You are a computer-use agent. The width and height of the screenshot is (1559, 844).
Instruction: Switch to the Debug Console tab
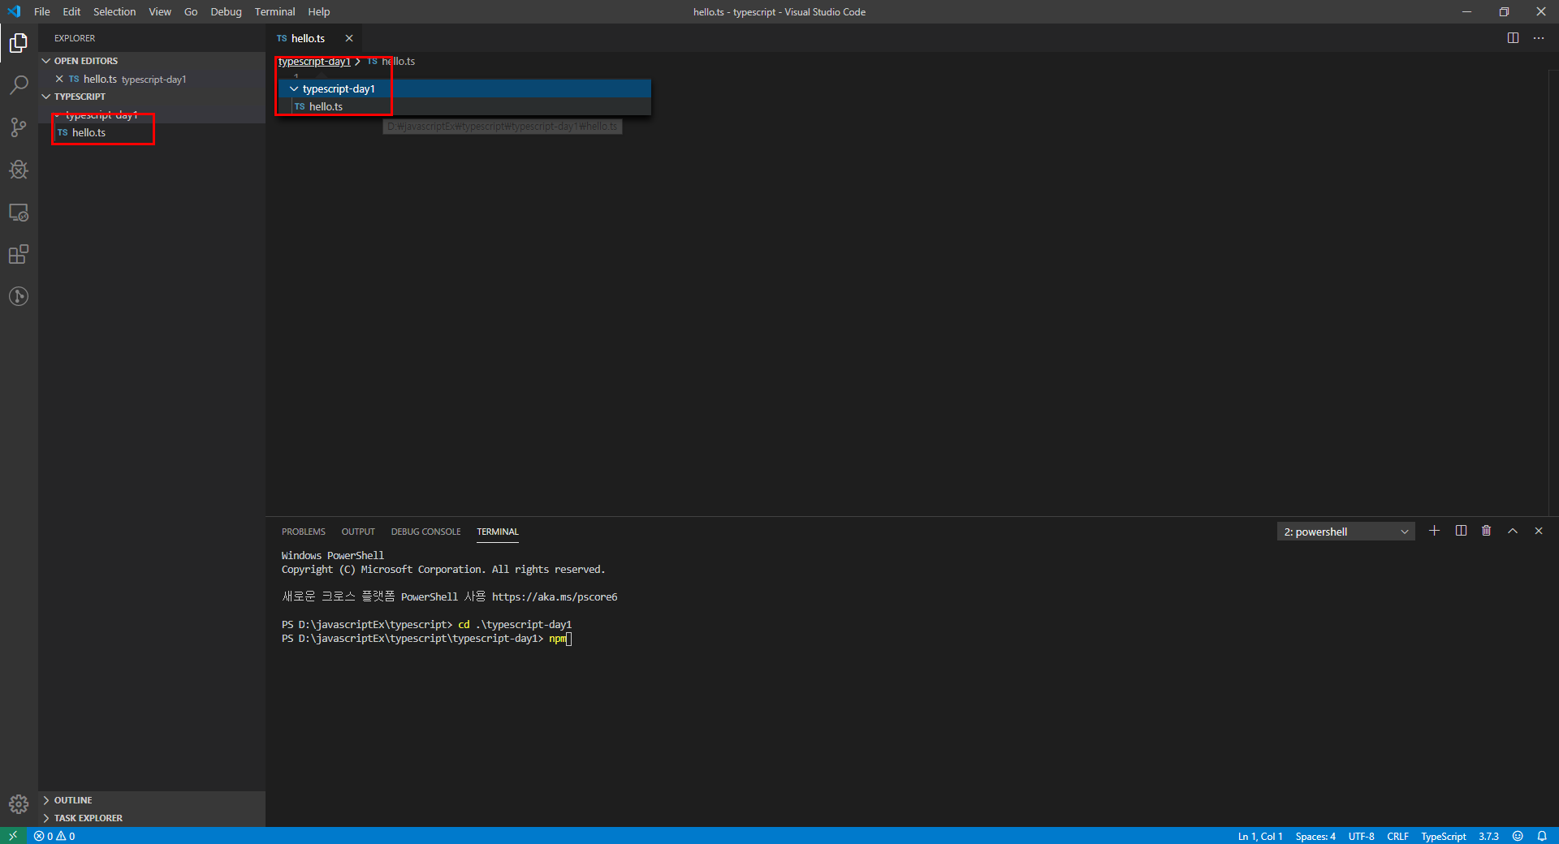tap(425, 532)
